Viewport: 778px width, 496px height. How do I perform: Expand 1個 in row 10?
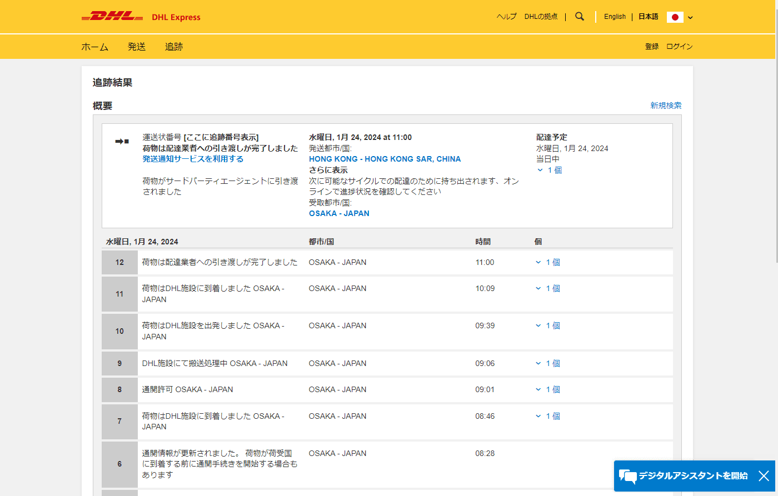pos(548,325)
